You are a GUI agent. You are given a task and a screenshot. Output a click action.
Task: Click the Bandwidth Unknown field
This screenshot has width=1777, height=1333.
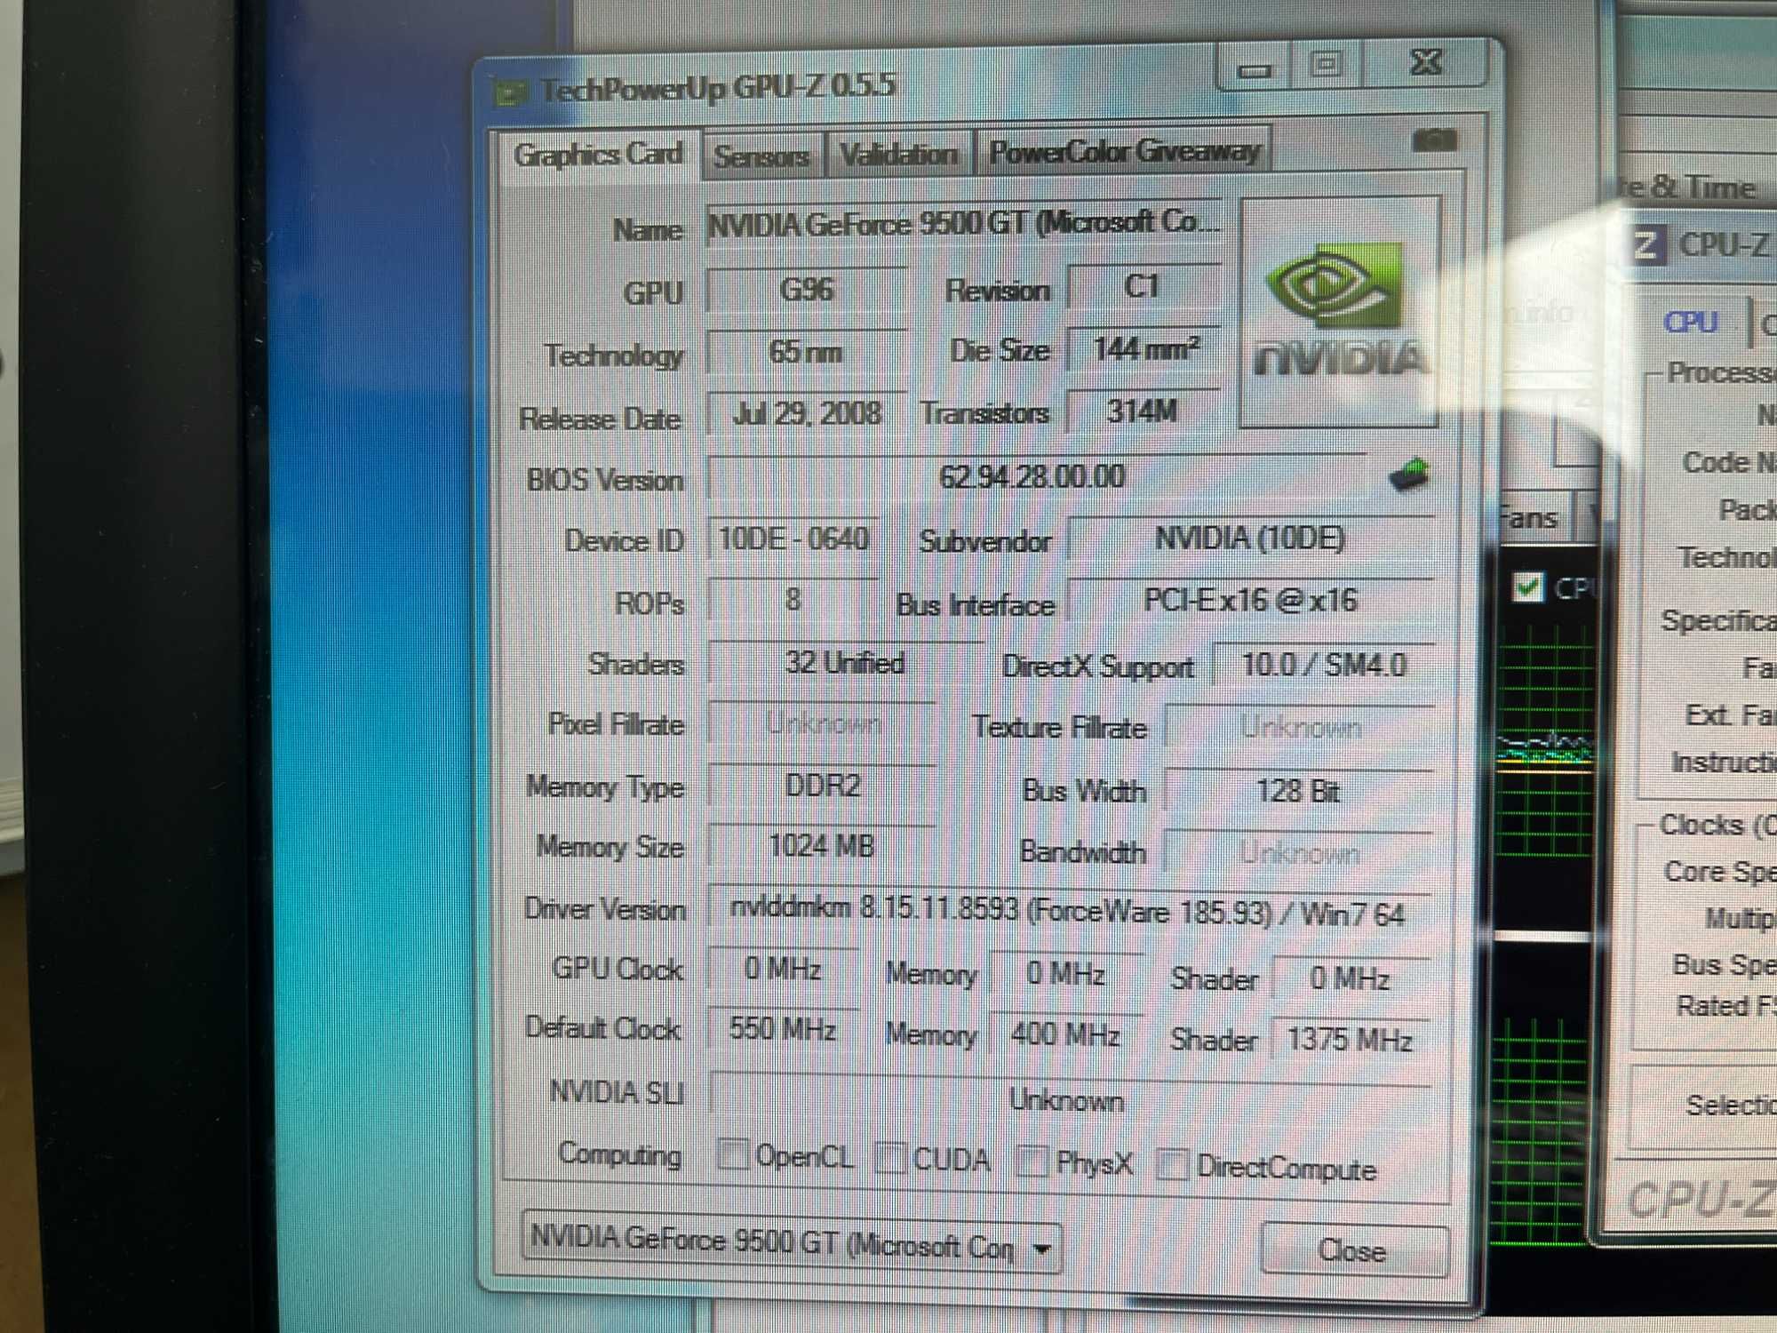[1299, 854]
